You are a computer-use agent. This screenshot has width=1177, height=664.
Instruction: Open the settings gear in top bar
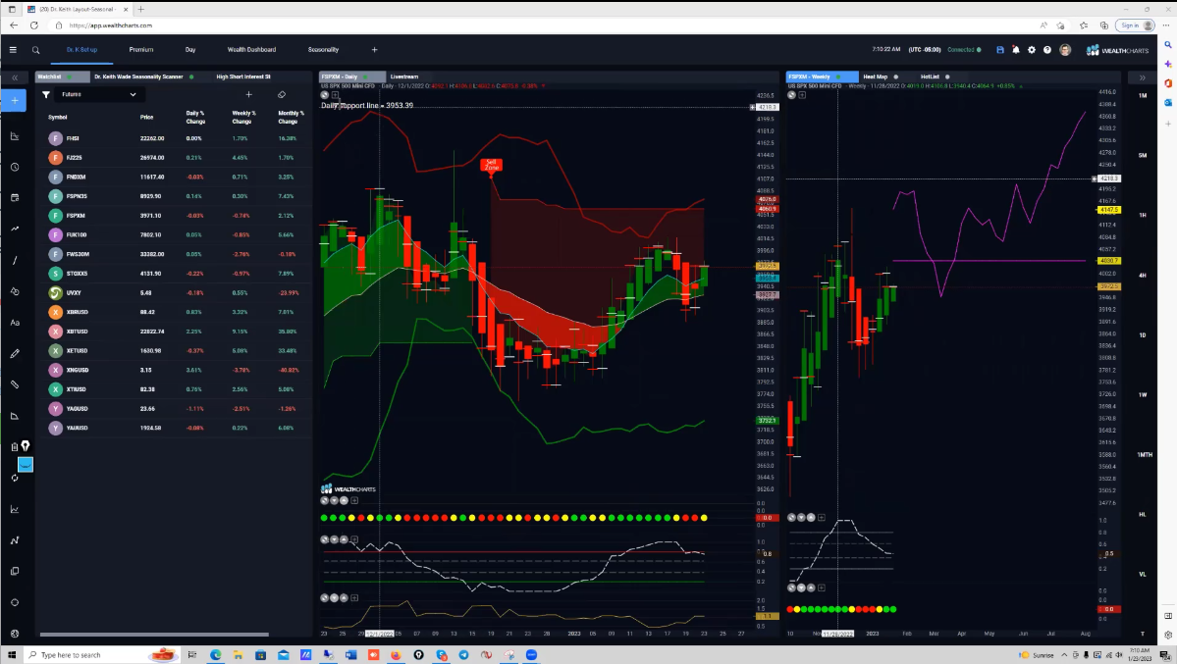1032,50
